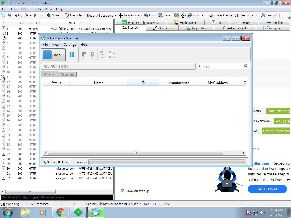Open the FiddlerScript tab
Screen dimensions: 291x218
click(185, 23)
